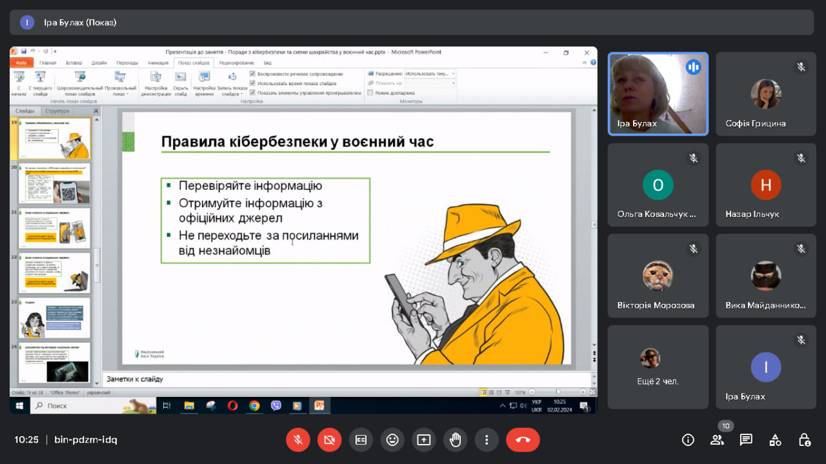This screenshot has width=826, height=464.
Task: Select the Normal view status bar icon
Action: click(x=483, y=392)
